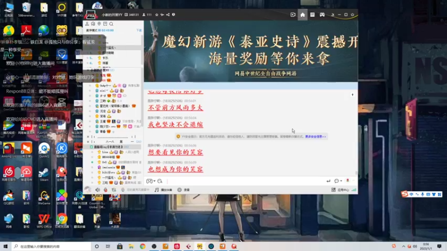Open the contacts person icon in sidebar toolbar
This screenshot has height=251, width=447.
coord(87,24)
